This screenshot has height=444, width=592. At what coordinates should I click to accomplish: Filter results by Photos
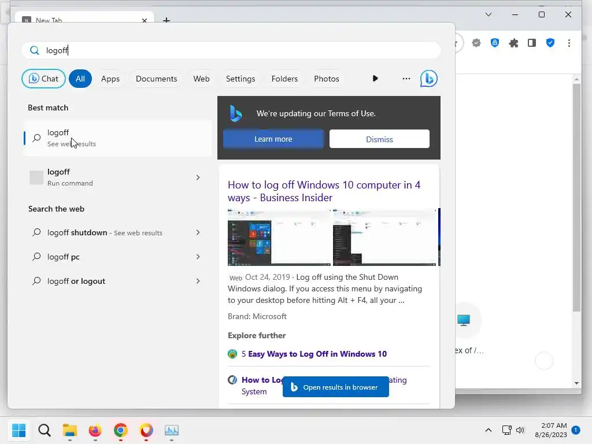click(327, 79)
